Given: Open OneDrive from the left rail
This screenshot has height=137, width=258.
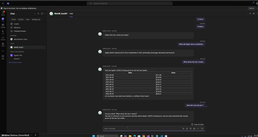Looking at the screenshot, I should click(3, 38).
